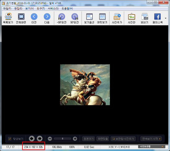Expand the toolbar overflow arrow
The width and height of the screenshot is (170, 151).
pos(166,18)
